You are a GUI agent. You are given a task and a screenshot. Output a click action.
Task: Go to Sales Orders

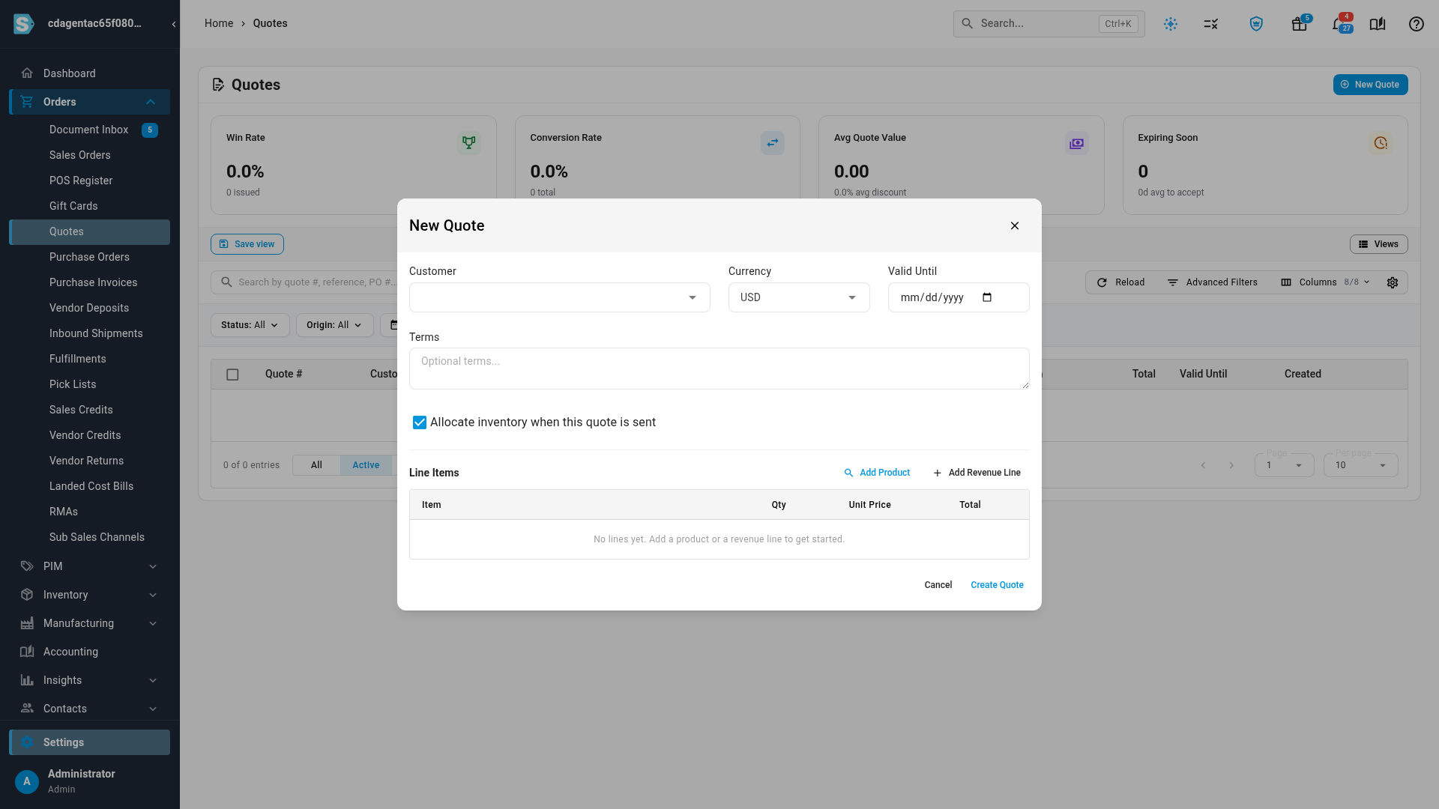[x=90, y=155]
